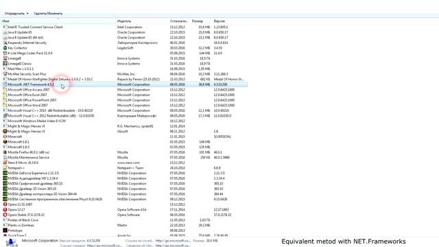Click the Microsoft Office Word 2007 icon
Image resolution: width=439 pixels, height=247 pixels.
pyautogui.click(x=5, y=105)
